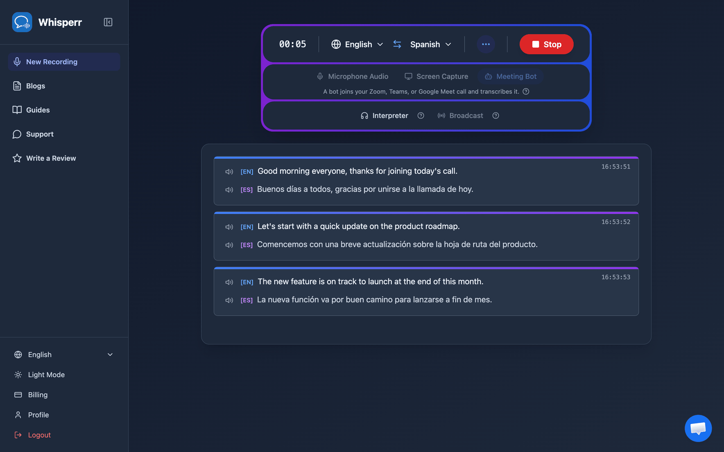The image size is (724, 452).
Task: Click the microphone icon beside New Recording
Action: click(x=17, y=62)
